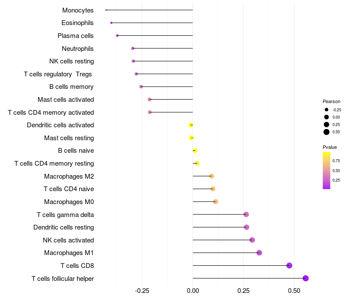The height and width of the screenshot is (302, 346).
Task: Select the "T cells regulatory Tregs" label
Action: [x=58, y=74]
